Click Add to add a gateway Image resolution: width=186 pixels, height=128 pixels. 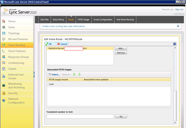(121, 48)
